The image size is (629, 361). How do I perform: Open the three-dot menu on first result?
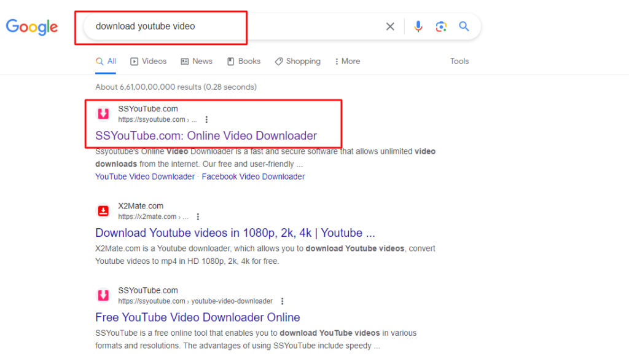pyautogui.click(x=206, y=119)
